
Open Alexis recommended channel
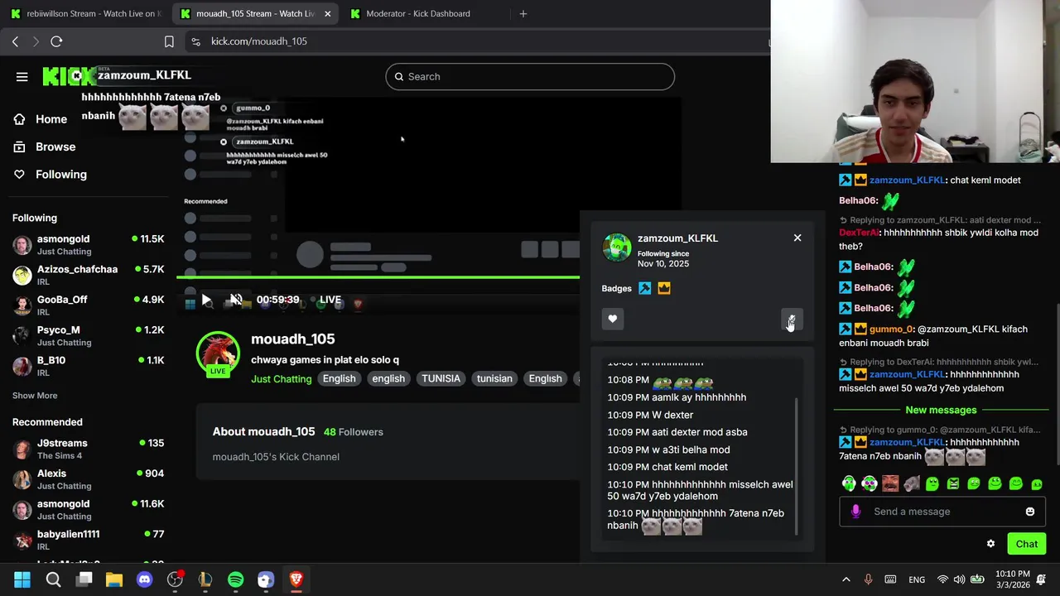point(88,479)
